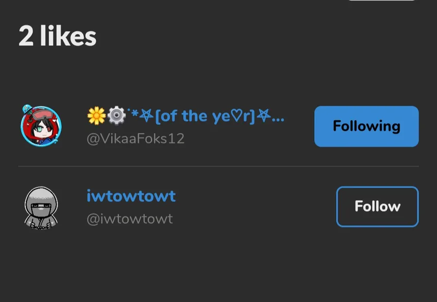The height and width of the screenshot is (302, 437).
Task: Open the gray hooded iwtowtowt avatar
Action: 41,208
